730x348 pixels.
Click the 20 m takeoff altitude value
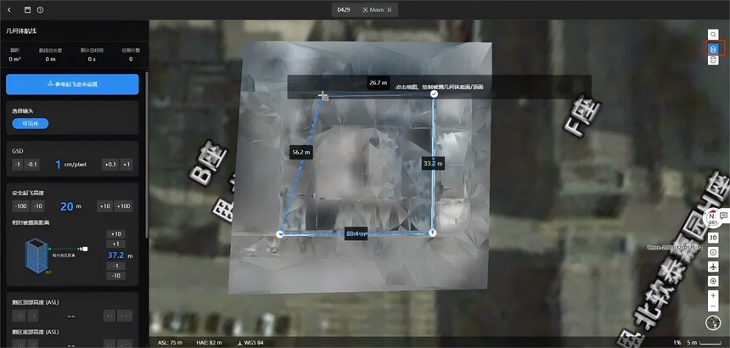(x=70, y=206)
